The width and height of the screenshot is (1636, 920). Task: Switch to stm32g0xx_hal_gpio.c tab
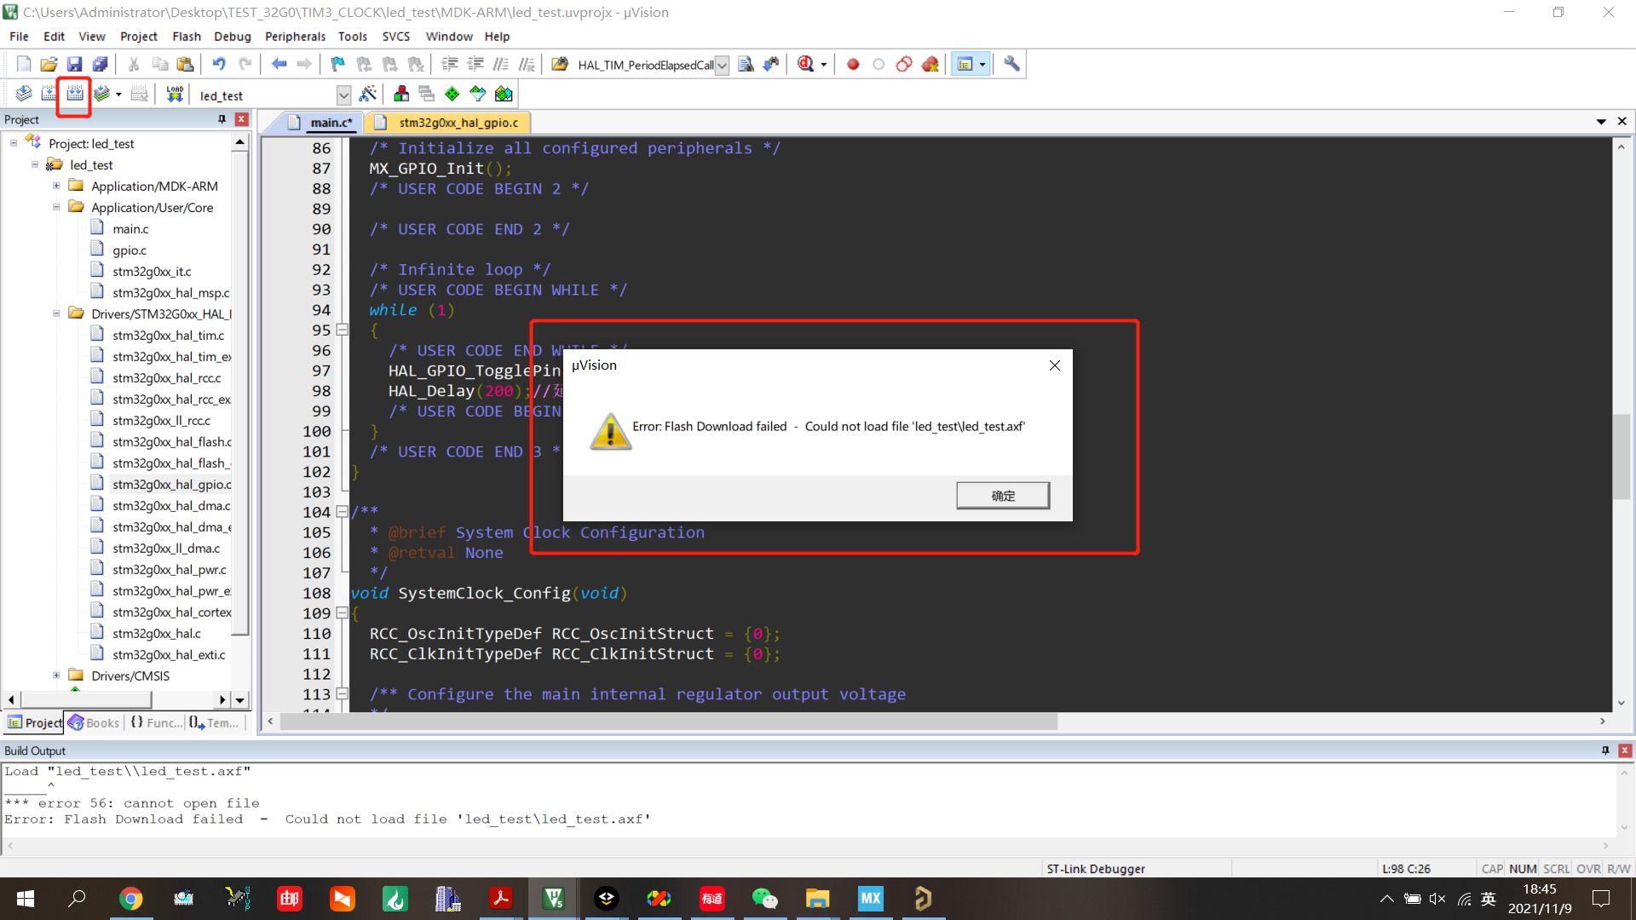coord(458,123)
